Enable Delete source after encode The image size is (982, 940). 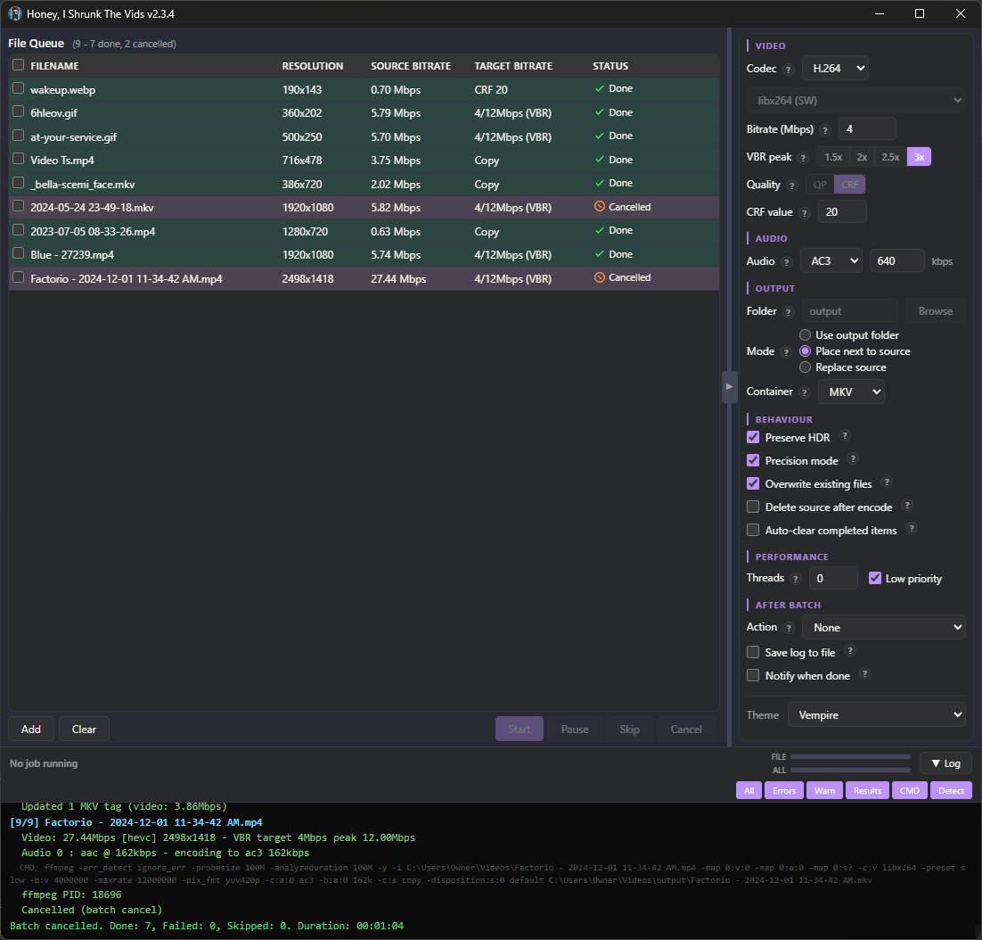(x=754, y=507)
